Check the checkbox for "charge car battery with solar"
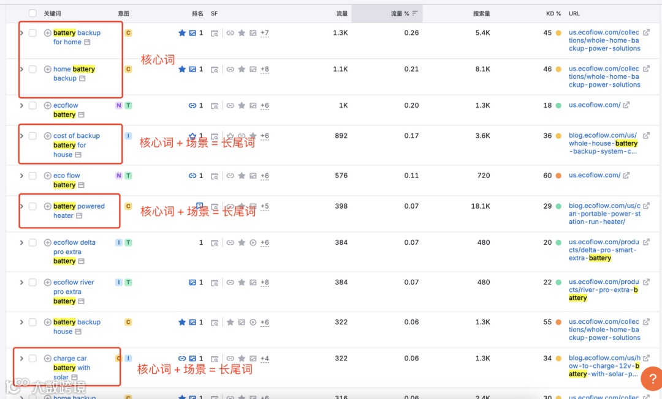The width and height of the screenshot is (662, 399). pos(32,359)
